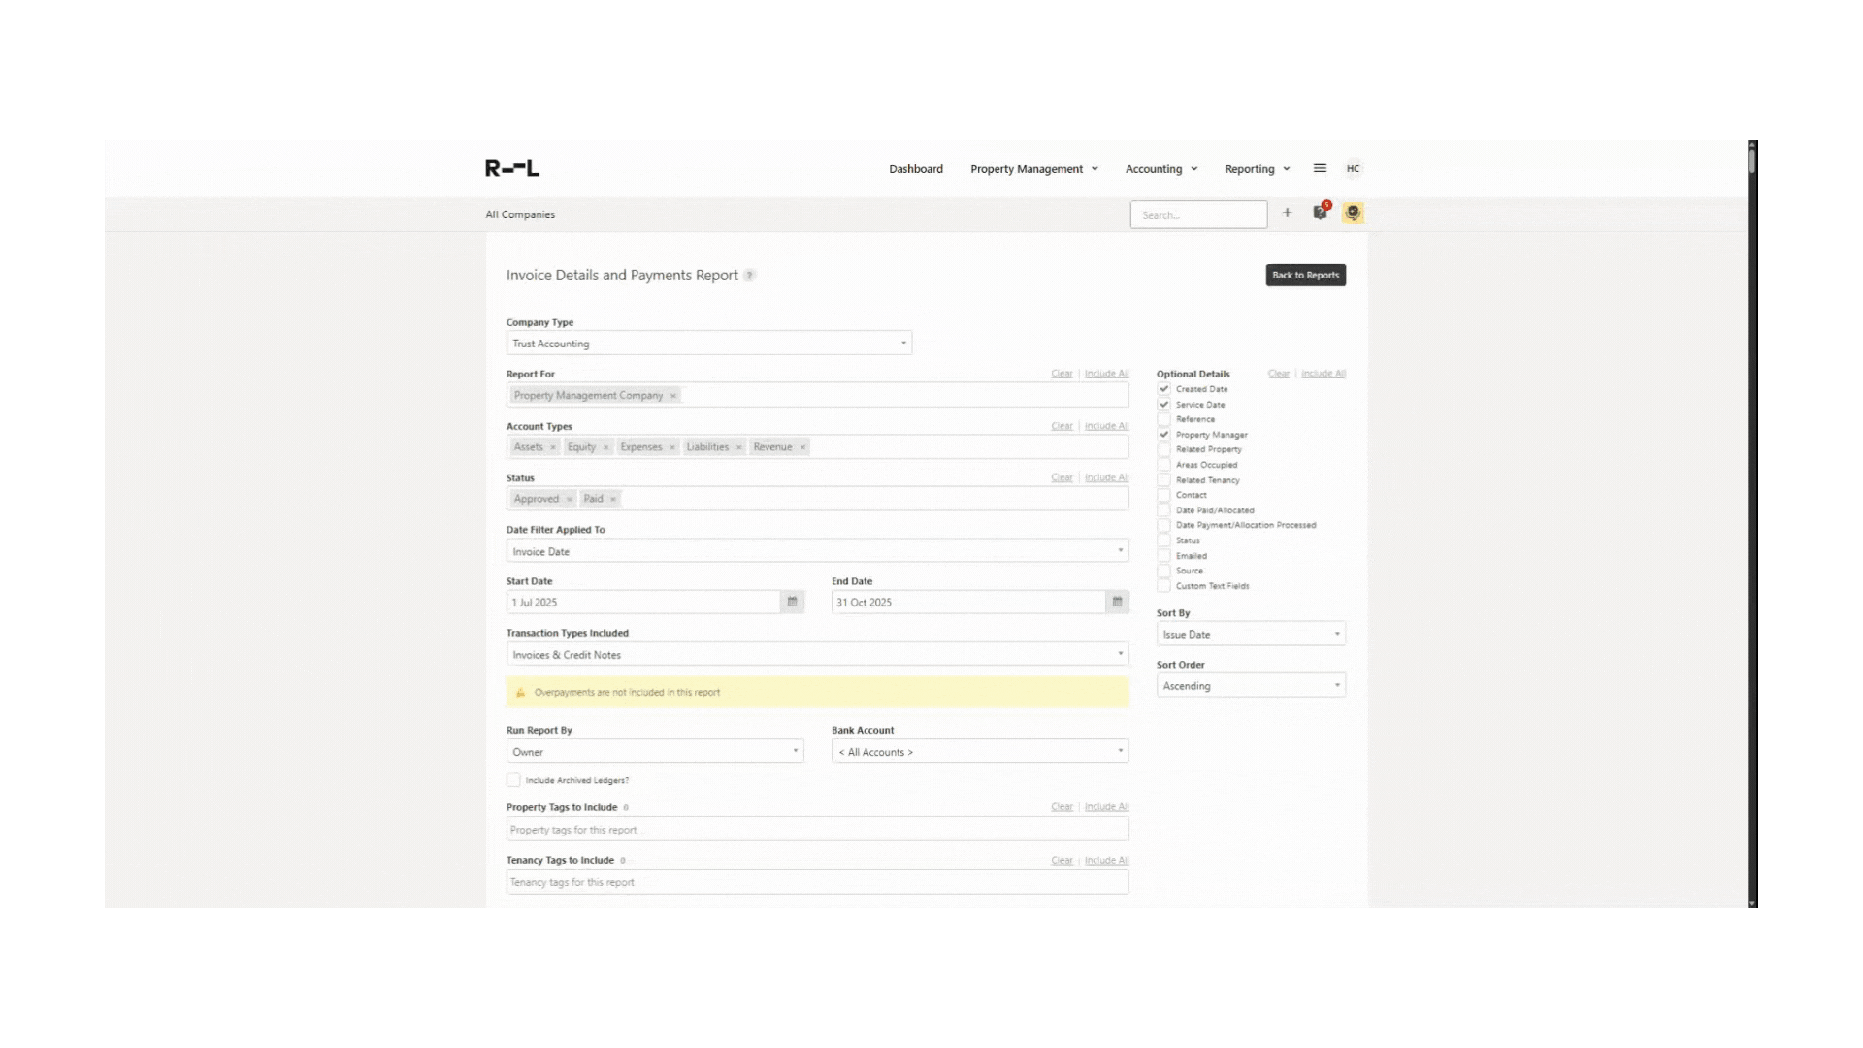Image resolution: width=1863 pixels, height=1048 pixels.
Task: Click the Back to Reports button
Action: tap(1305, 275)
